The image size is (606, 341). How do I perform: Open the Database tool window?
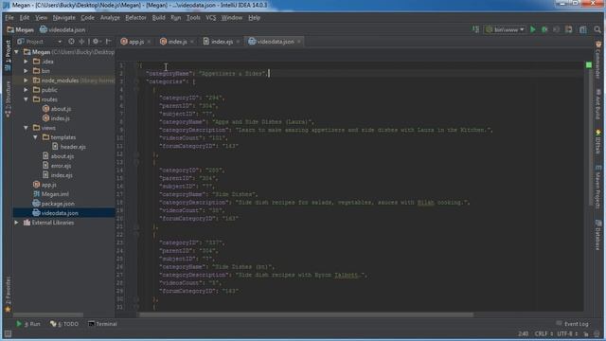[597, 235]
